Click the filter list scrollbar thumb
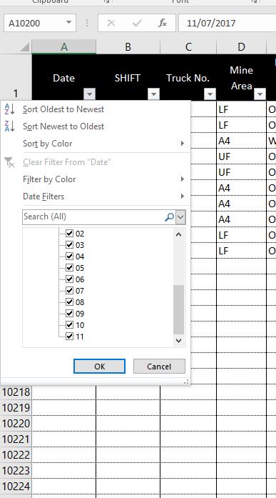The image size is (276, 498). tap(179, 309)
